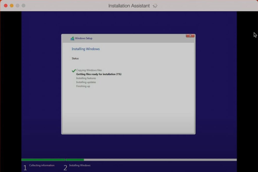Click the gray unfilled part of progress bar
258x172 pixels.
click(x=160, y=160)
